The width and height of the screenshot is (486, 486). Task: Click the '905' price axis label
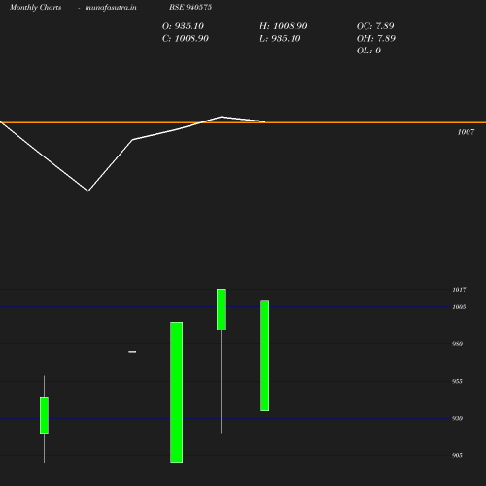coord(457,455)
